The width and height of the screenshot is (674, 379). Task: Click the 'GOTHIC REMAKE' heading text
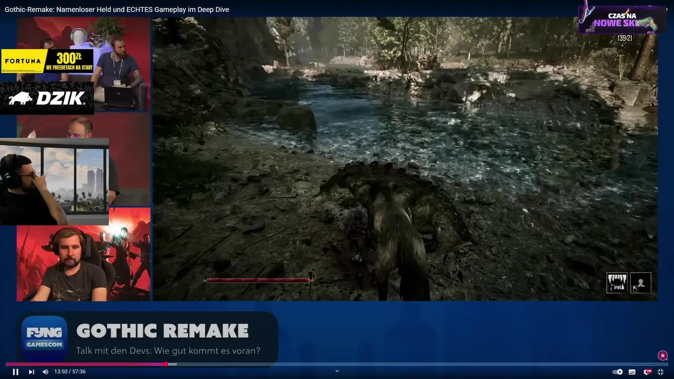(x=162, y=331)
